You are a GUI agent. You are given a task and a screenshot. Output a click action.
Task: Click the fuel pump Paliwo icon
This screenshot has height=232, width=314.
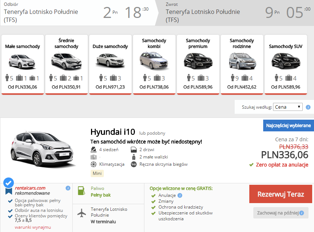[81, 191]
